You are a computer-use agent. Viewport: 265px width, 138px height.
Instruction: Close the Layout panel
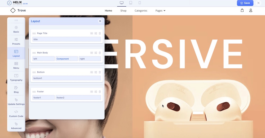tap(100, 21)
